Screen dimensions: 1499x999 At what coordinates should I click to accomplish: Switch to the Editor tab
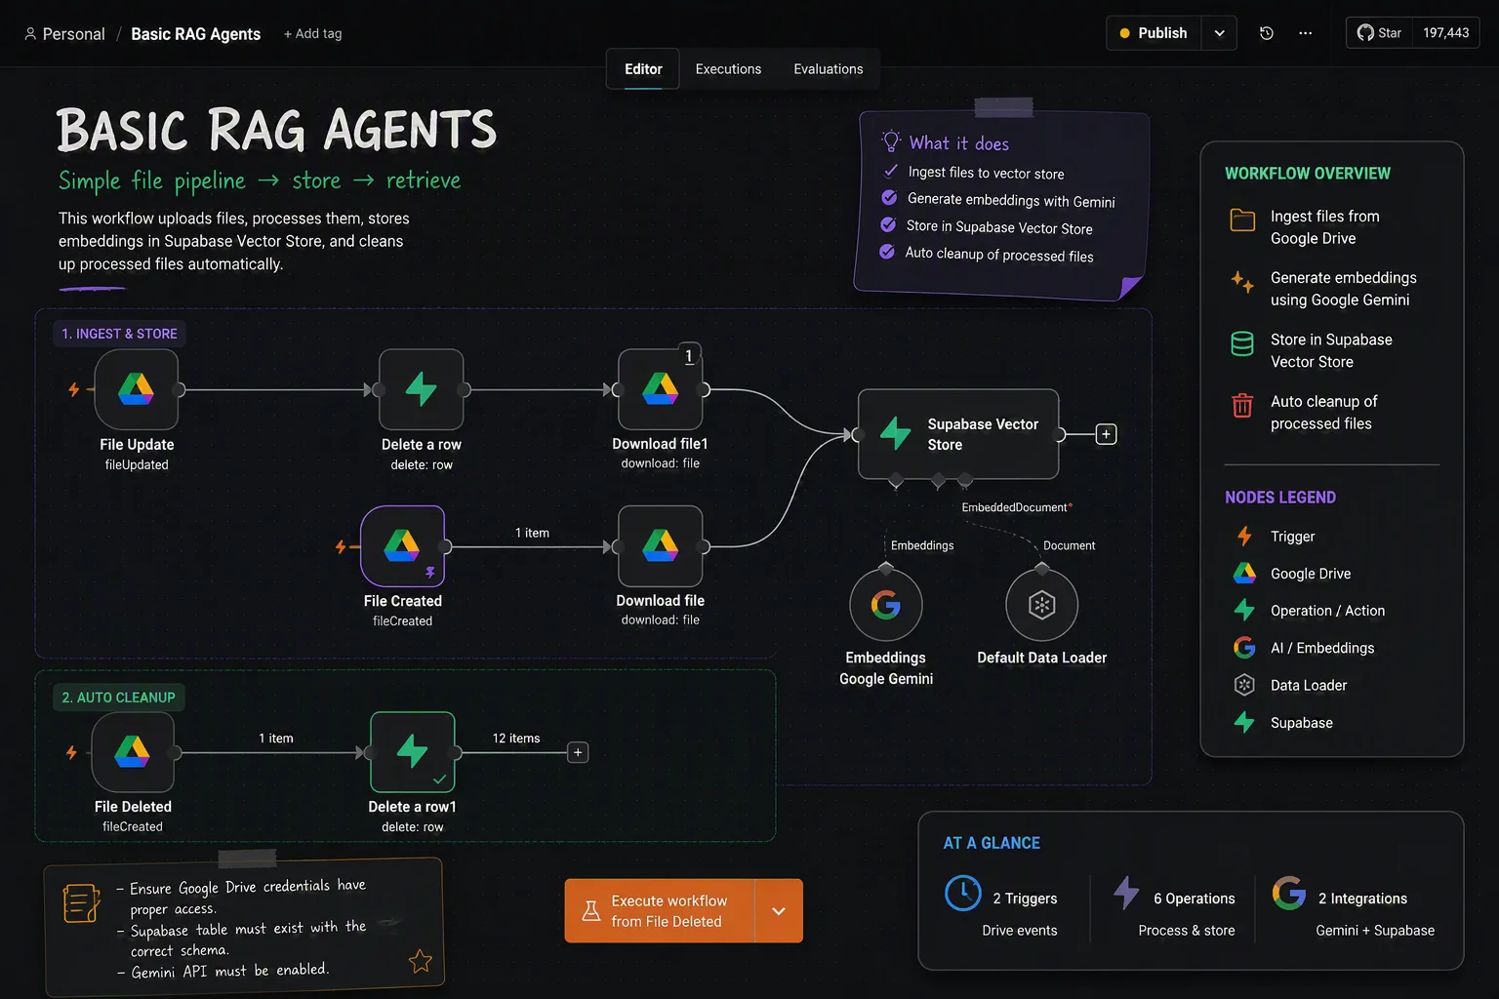click(643, 69)
